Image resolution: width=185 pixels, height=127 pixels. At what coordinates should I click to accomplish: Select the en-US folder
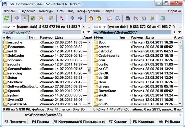tap(136, 104)
